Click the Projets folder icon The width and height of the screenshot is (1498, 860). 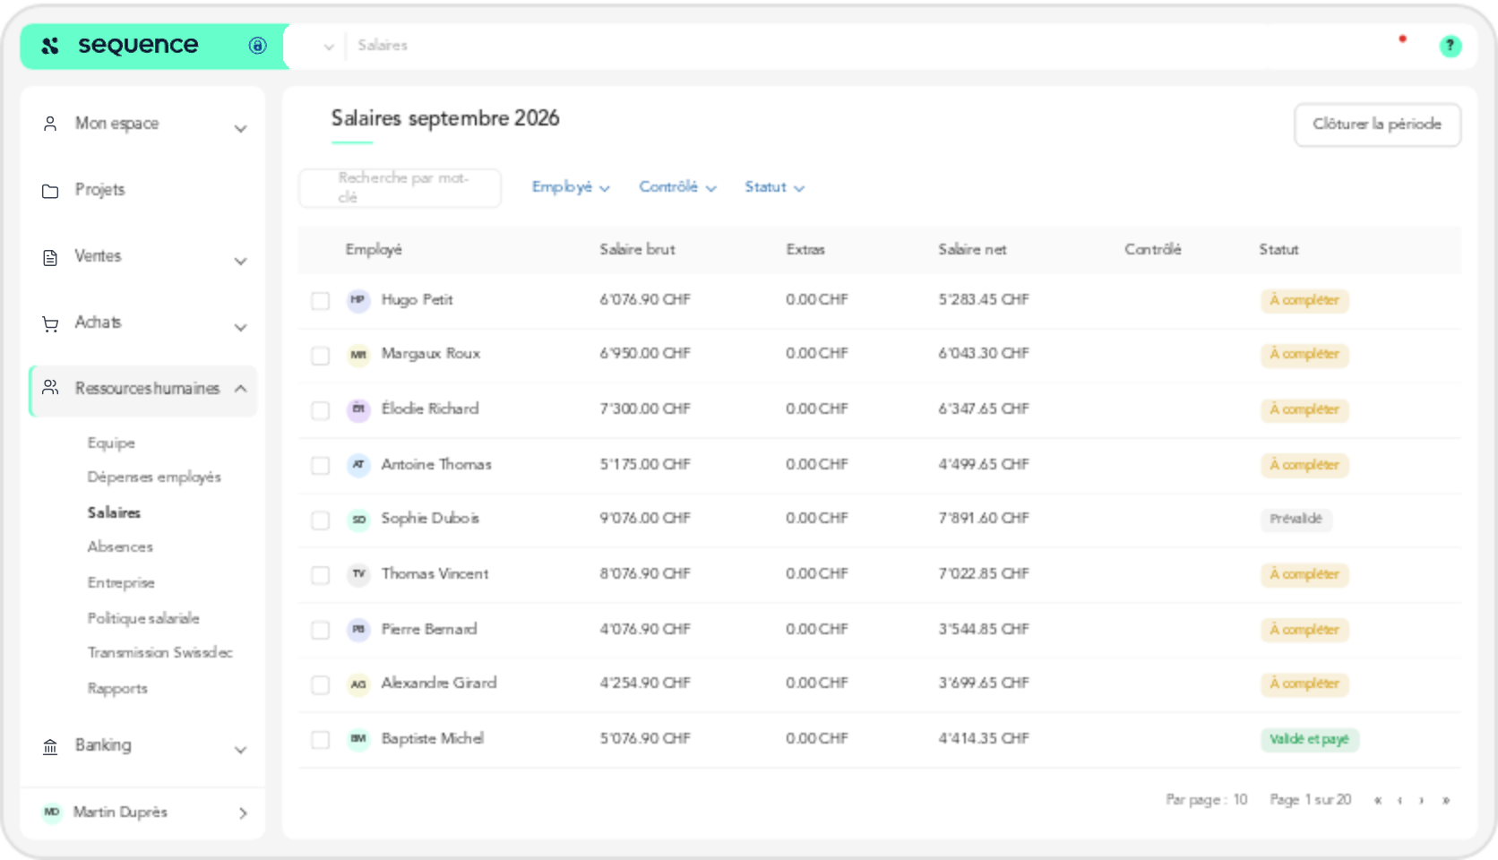50,191
